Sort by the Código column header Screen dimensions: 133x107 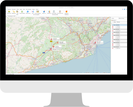pyautogui.click(x=115, y=22)
